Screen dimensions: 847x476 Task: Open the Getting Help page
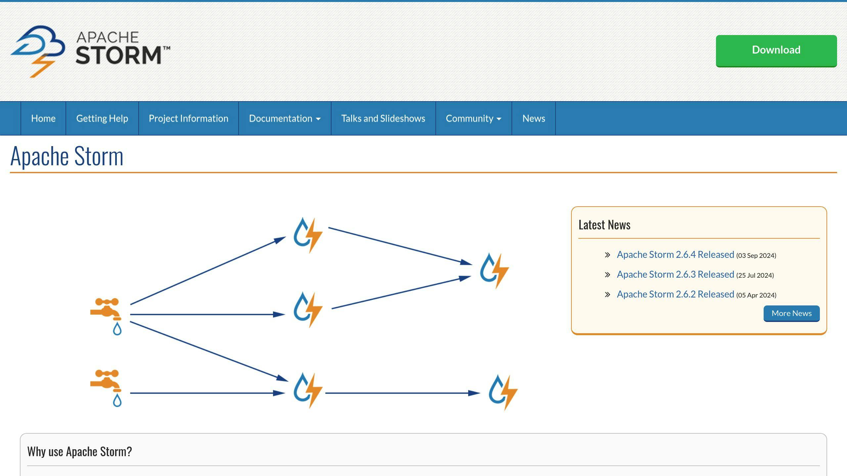pyautogui.click(x=102, y=118)
